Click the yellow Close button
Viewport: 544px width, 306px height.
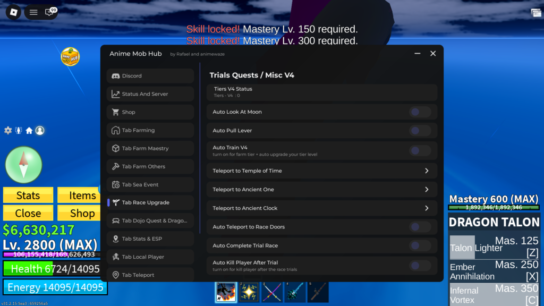click(28, 213)
